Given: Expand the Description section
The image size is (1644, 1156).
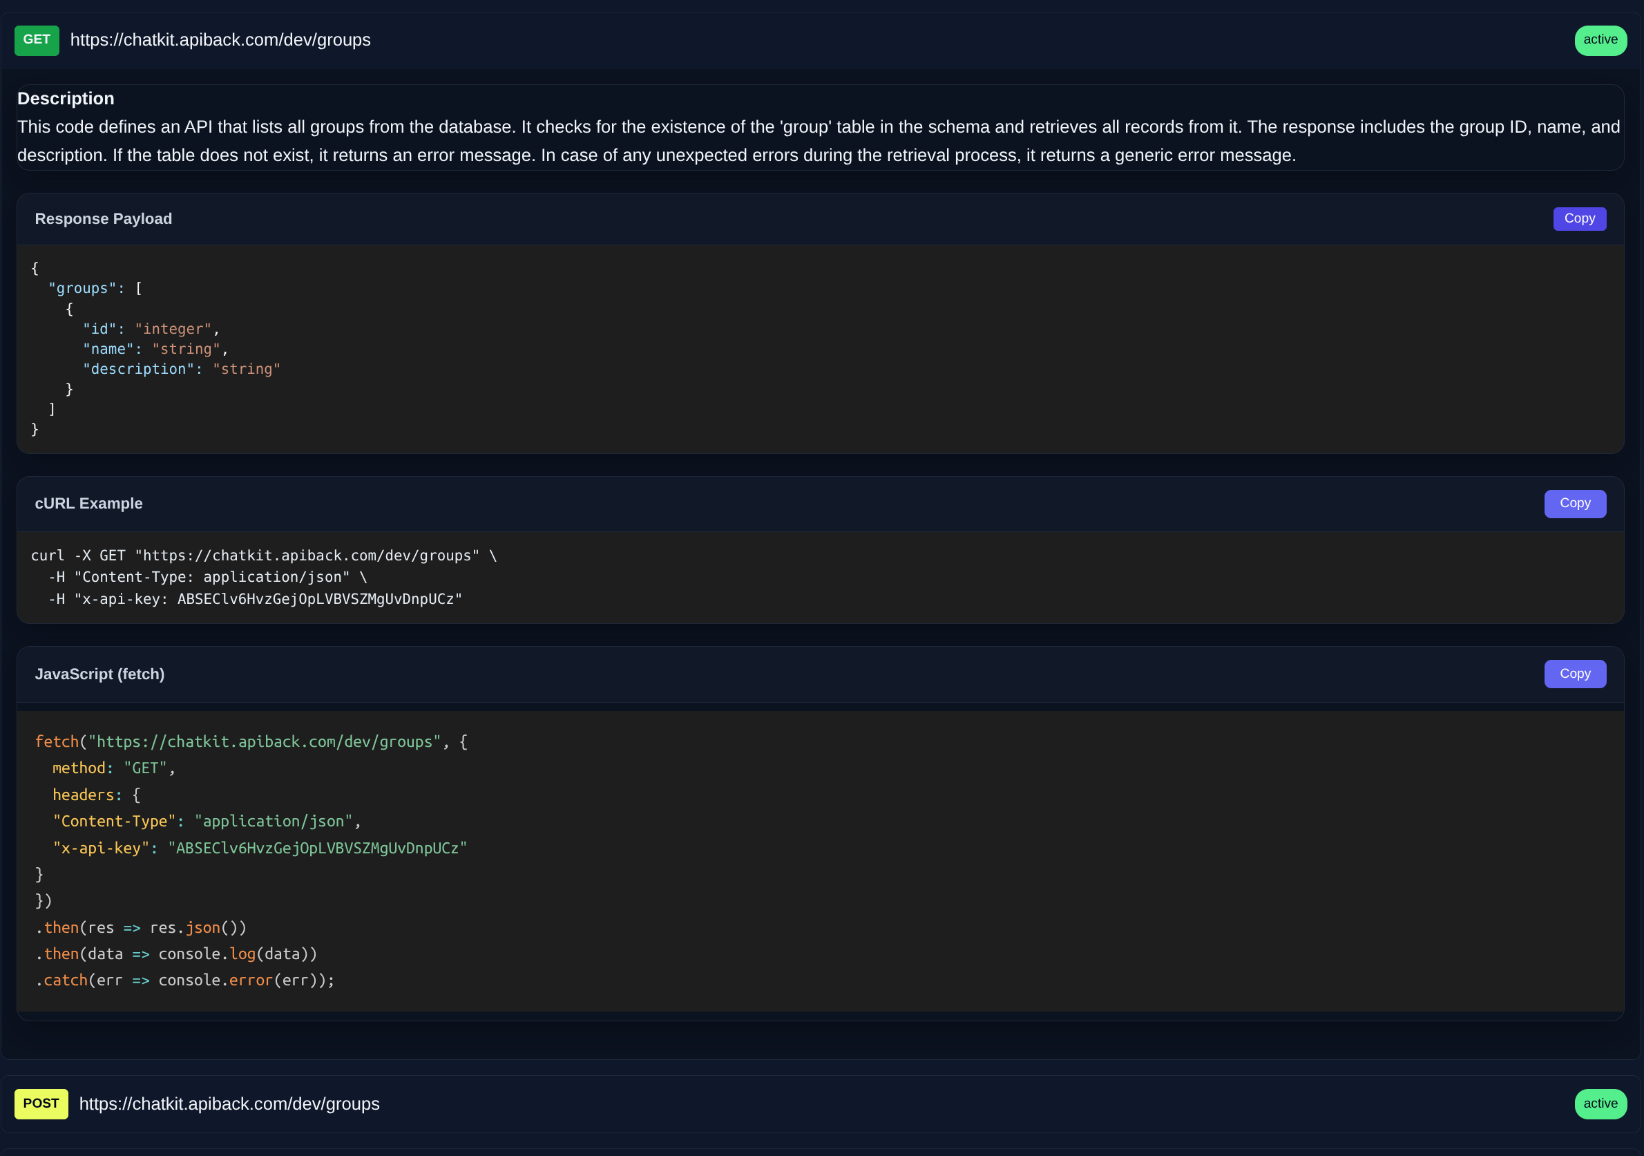Looking at the screenshot, I should point(66,98).
